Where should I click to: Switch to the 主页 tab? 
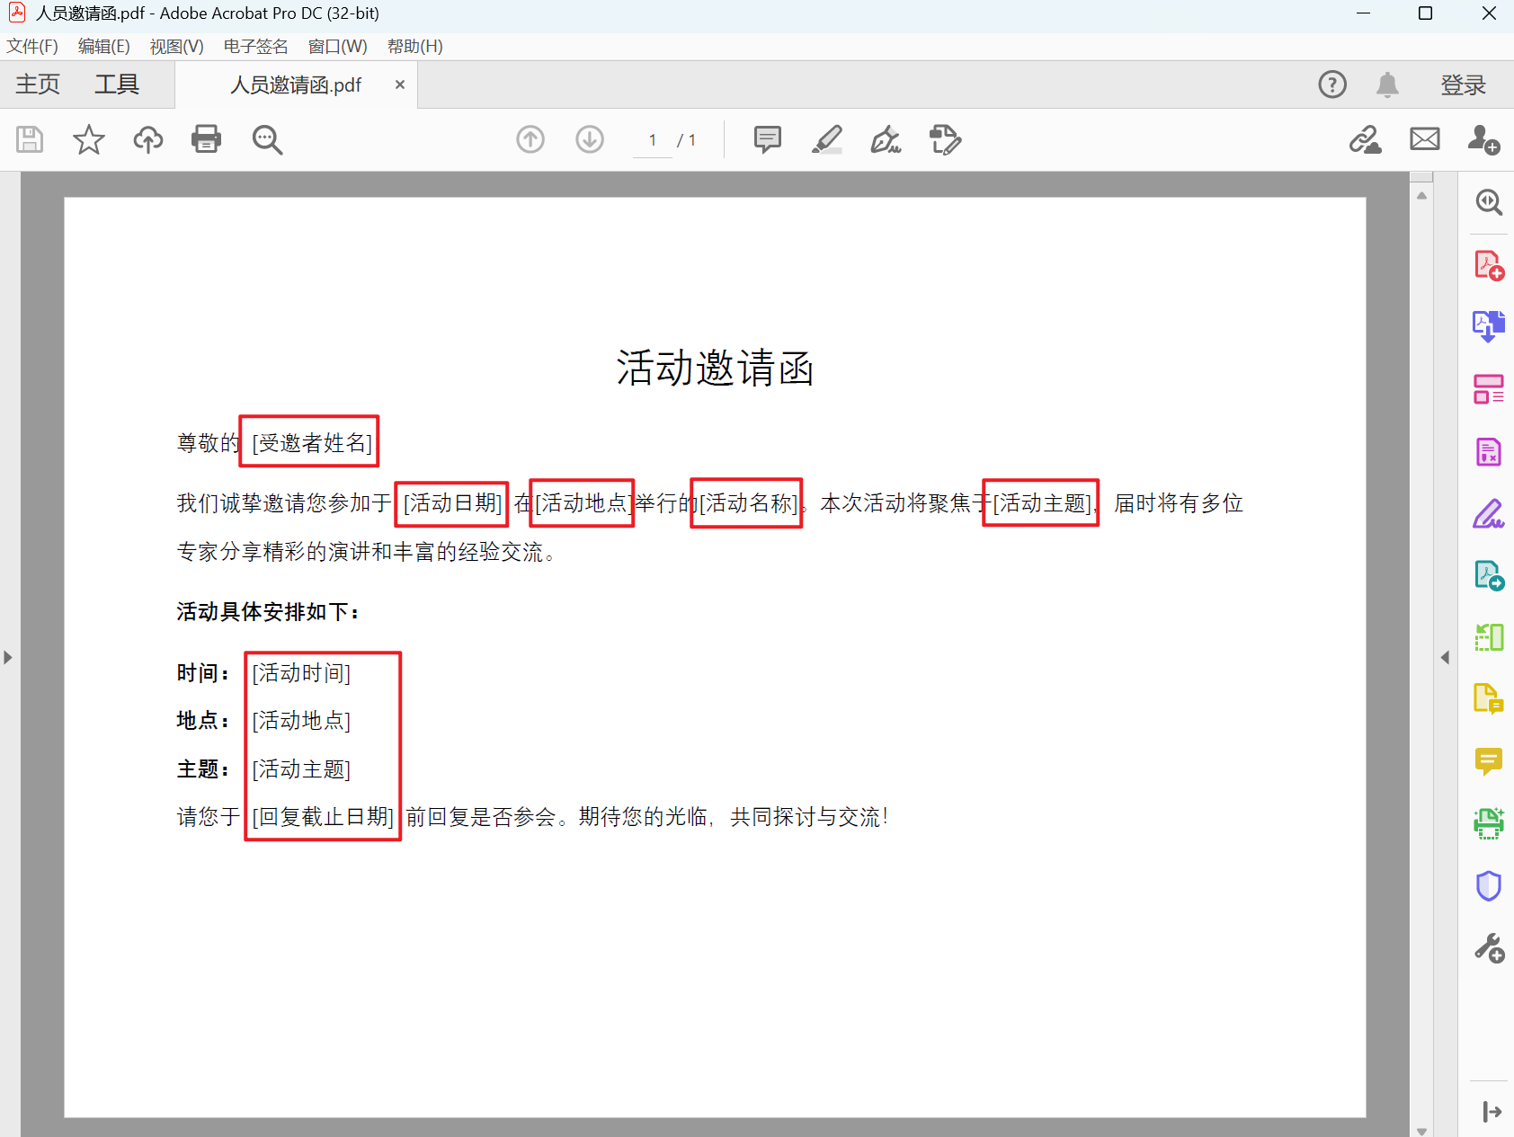coord(37,84)
